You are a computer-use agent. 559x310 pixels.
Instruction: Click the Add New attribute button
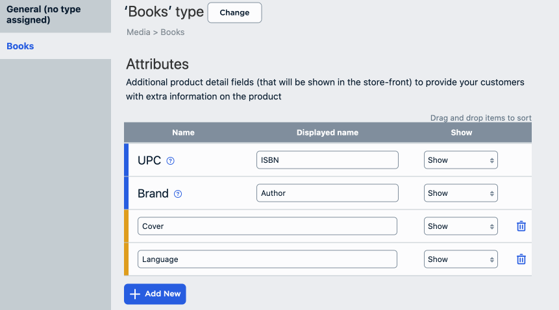(155, 294)
